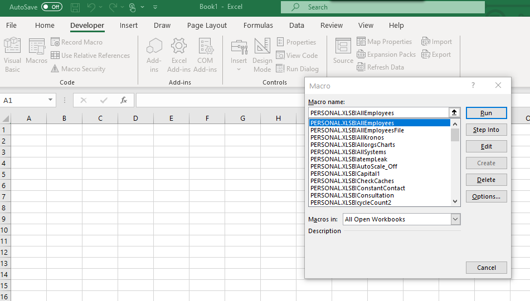Click the formula bar Cancel X icon
The image size is (530, 301).
pyautogui.click(x=84, y=100)
